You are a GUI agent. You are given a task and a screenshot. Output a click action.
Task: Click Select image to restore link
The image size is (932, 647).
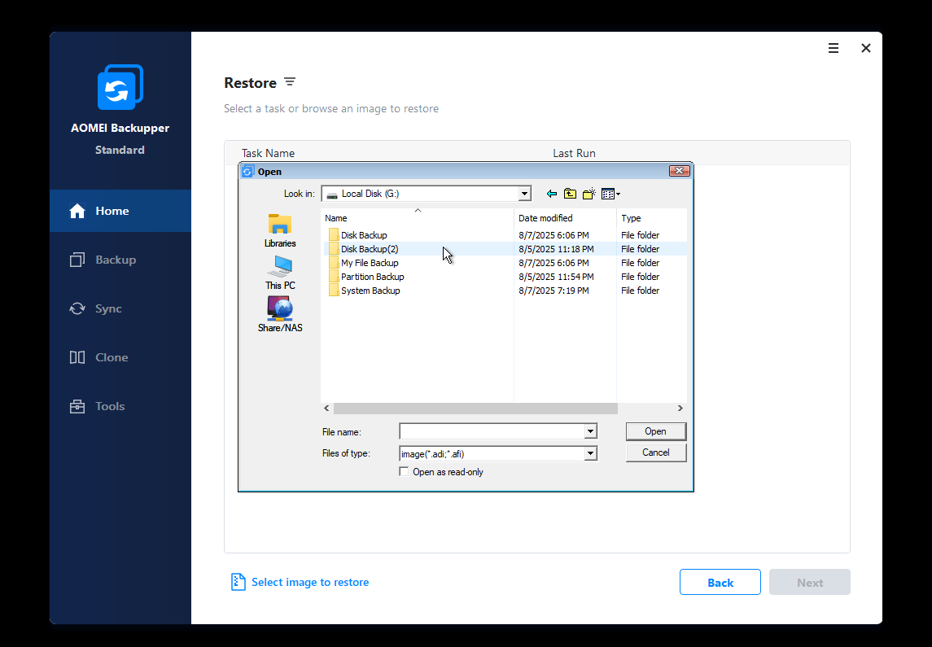pos(310,582)
